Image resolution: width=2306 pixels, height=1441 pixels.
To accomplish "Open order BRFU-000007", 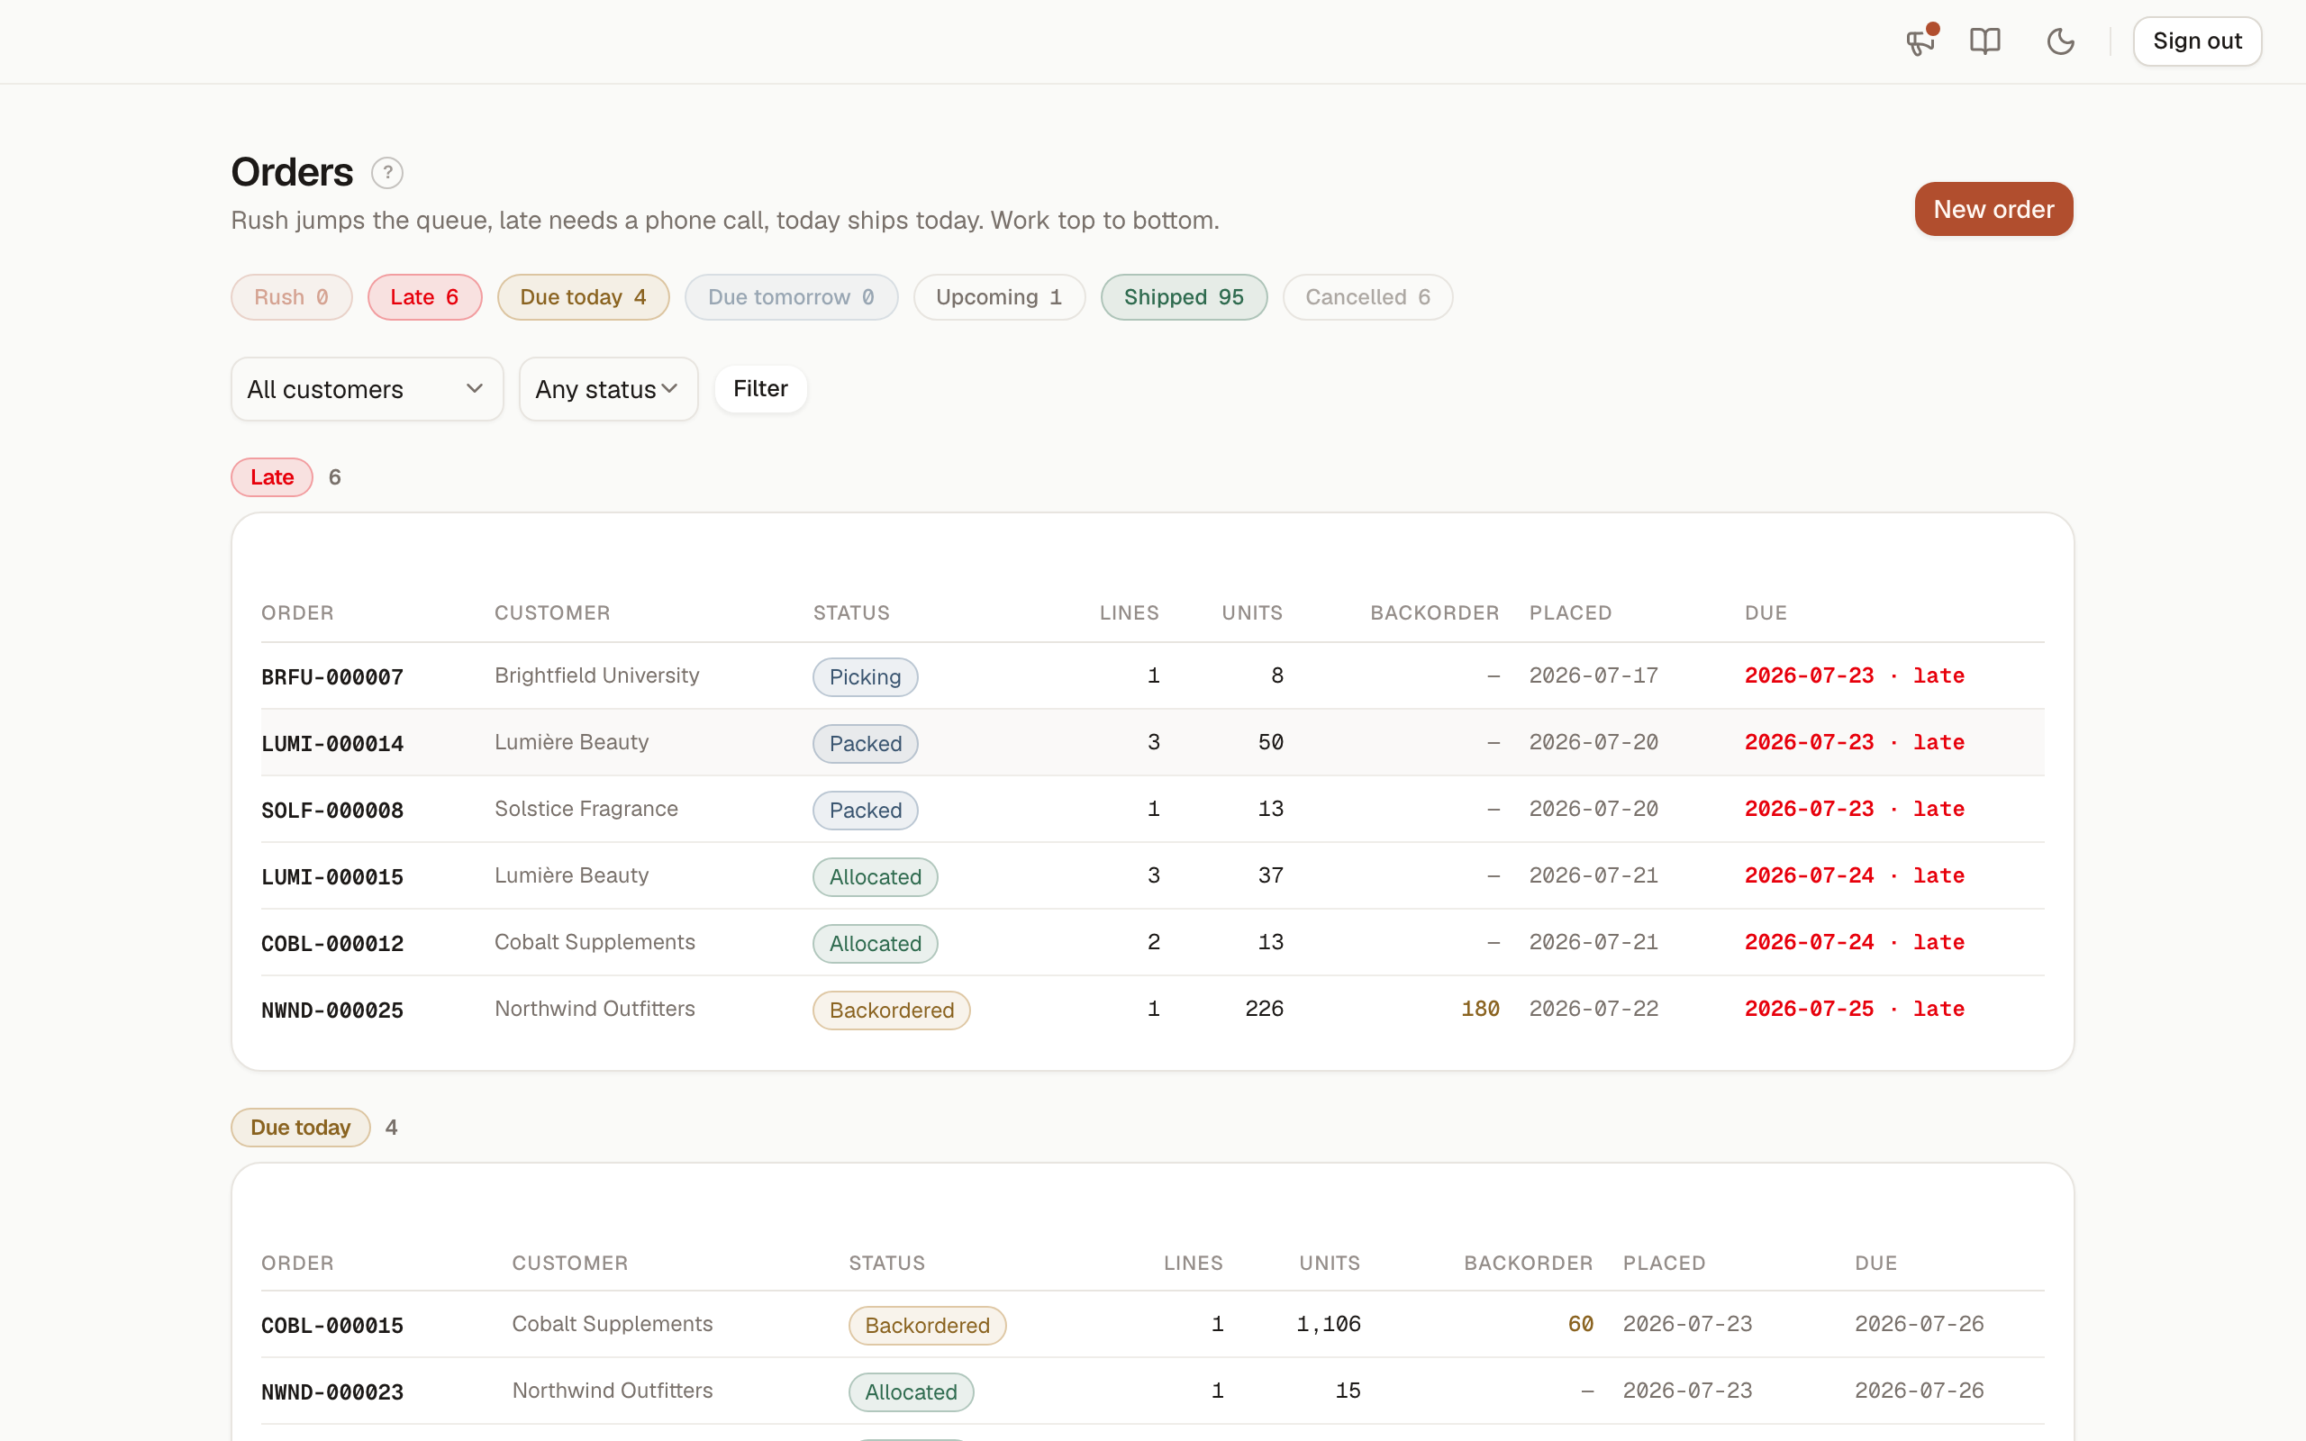I will click(x=332, y=676).
